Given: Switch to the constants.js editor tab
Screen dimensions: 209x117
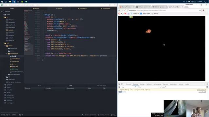Looking at the screenshot, I should [82, 8].
